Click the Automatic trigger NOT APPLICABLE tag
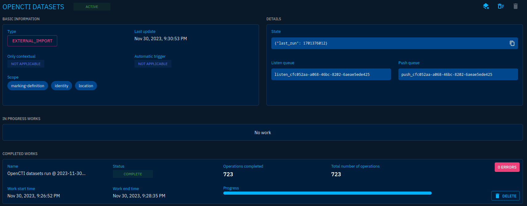 [153, 64]
